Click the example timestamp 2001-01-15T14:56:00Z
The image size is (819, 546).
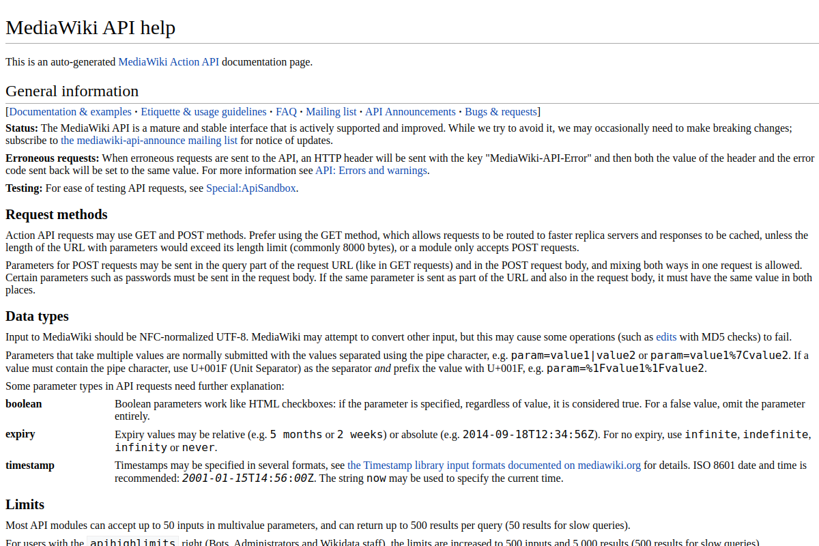pos(248,478)
